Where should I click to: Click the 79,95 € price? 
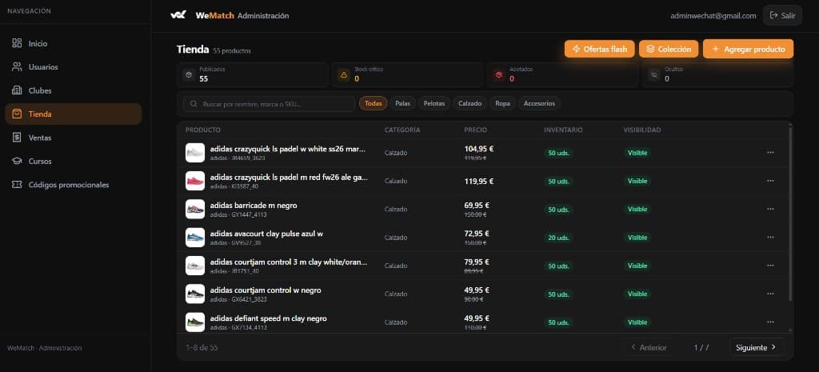point(477,262)
